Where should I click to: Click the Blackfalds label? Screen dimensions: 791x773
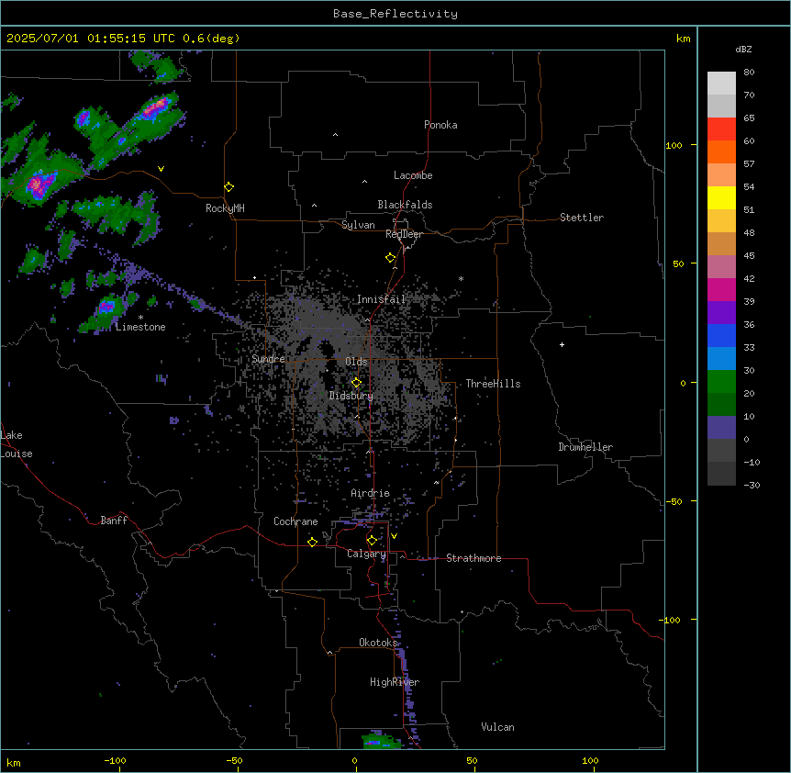pos(405,205)
